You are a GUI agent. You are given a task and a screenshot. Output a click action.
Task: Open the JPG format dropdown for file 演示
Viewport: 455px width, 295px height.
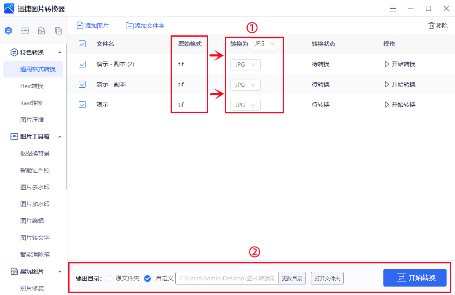246,105
